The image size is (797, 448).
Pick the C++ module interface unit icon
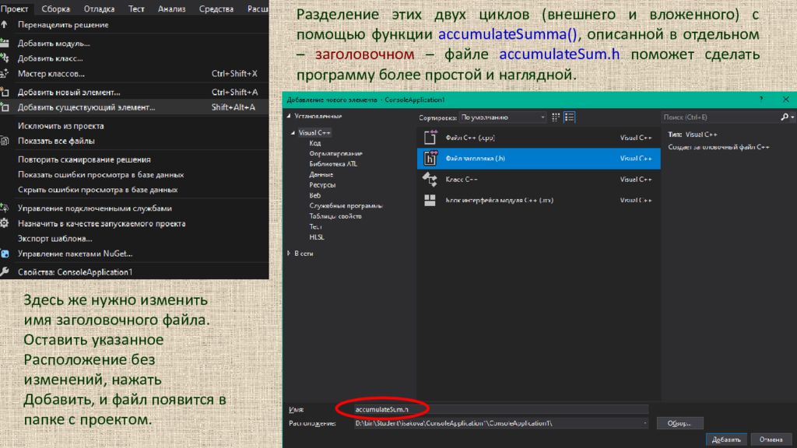tap(430, 200)
